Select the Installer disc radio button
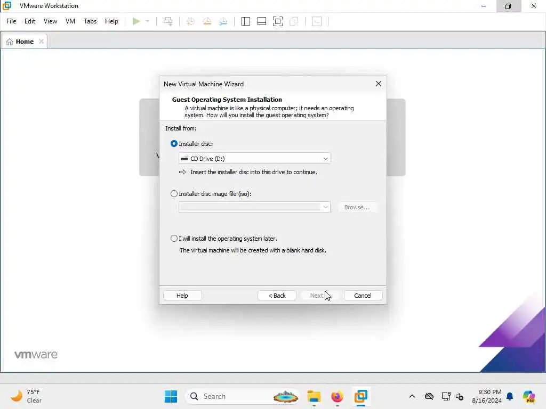This screenshot has height=409, width=546. [174, 144]
